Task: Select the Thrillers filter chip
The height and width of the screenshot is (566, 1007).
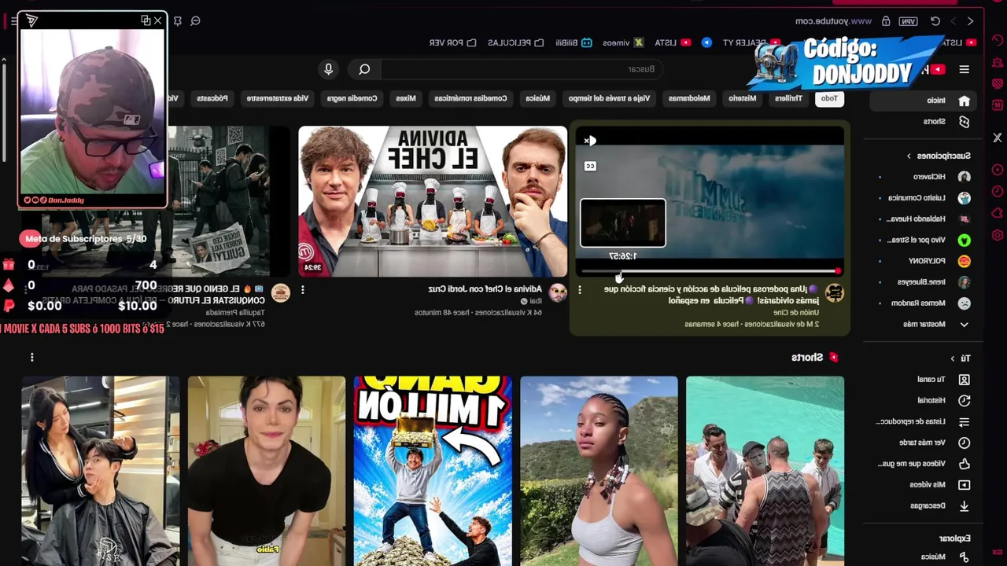Action: 788,98
